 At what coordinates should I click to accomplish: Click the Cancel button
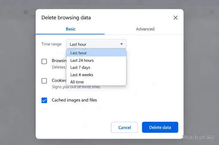[x=124, y=127]
